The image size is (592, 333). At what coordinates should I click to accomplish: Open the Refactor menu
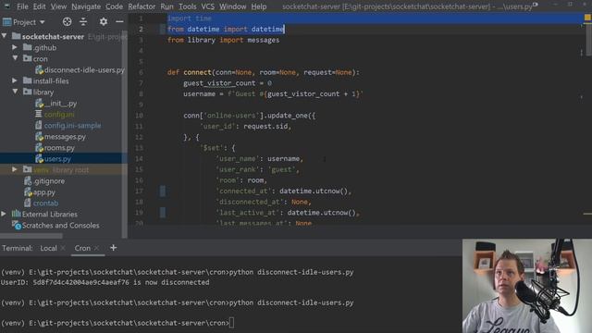click(x=142, y=6)
